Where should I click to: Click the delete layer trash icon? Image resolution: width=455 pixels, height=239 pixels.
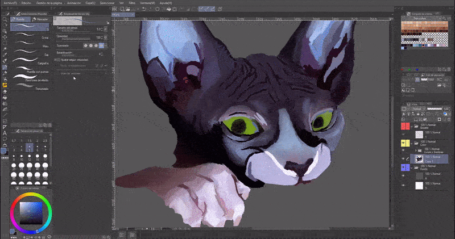pyautogui.click(x=449, y=120)
